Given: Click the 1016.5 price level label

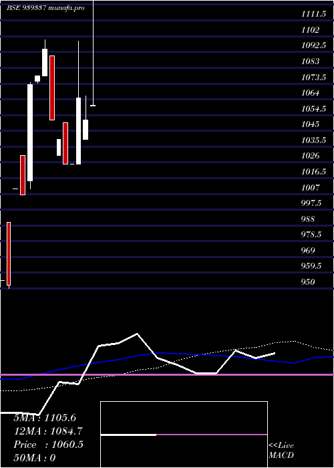Looking at the screenshot, I should [313, 171].
